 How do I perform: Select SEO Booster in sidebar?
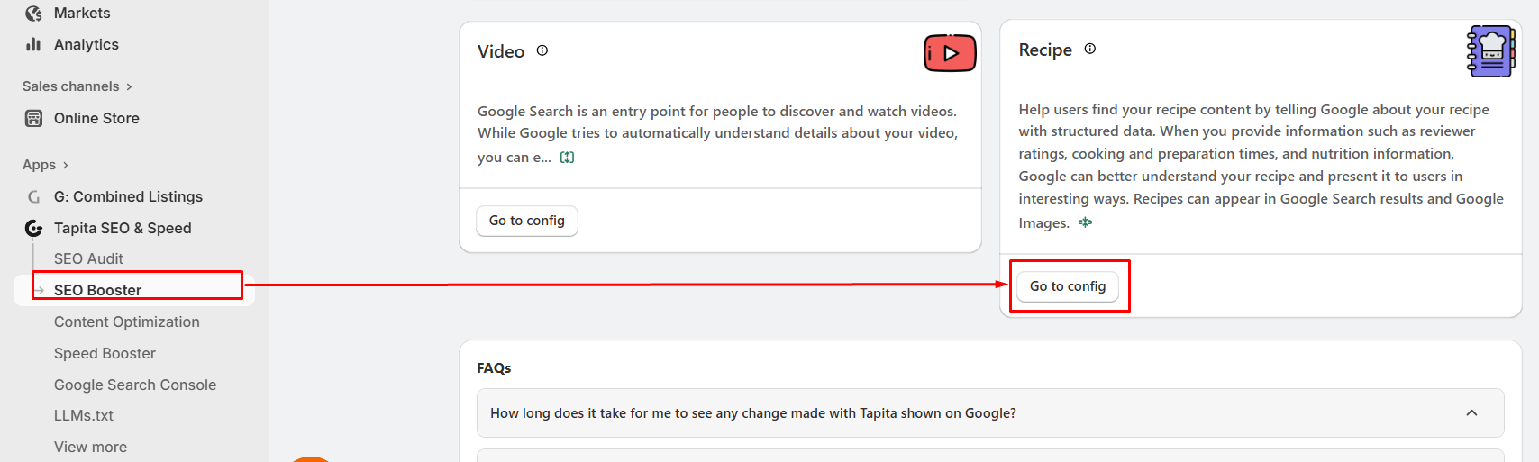(97, 290)
